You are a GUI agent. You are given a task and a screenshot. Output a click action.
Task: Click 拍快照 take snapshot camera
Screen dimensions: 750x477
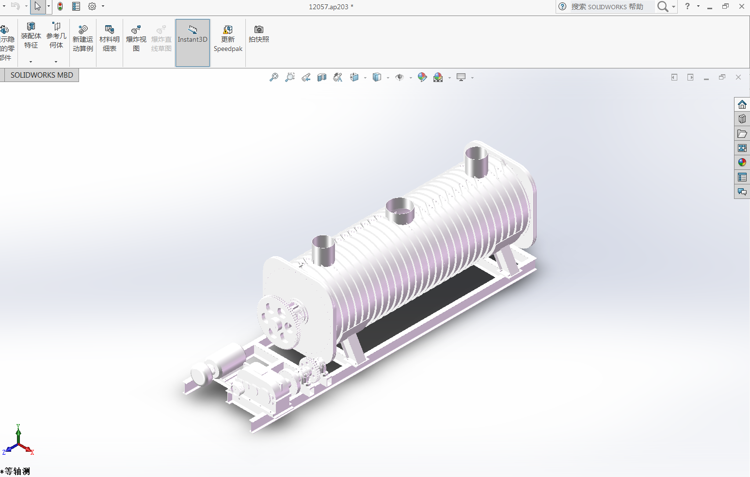pos(259,34)
